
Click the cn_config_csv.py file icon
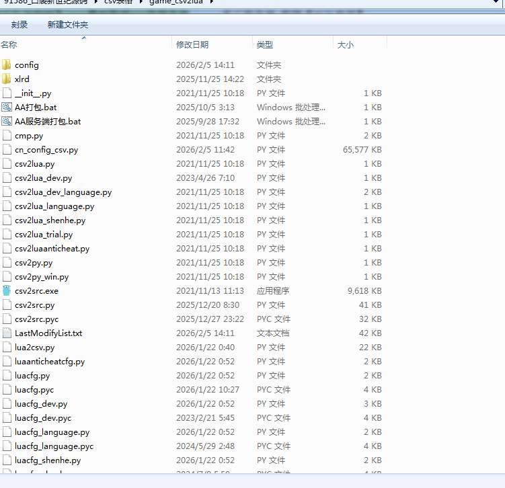[7, 150]
